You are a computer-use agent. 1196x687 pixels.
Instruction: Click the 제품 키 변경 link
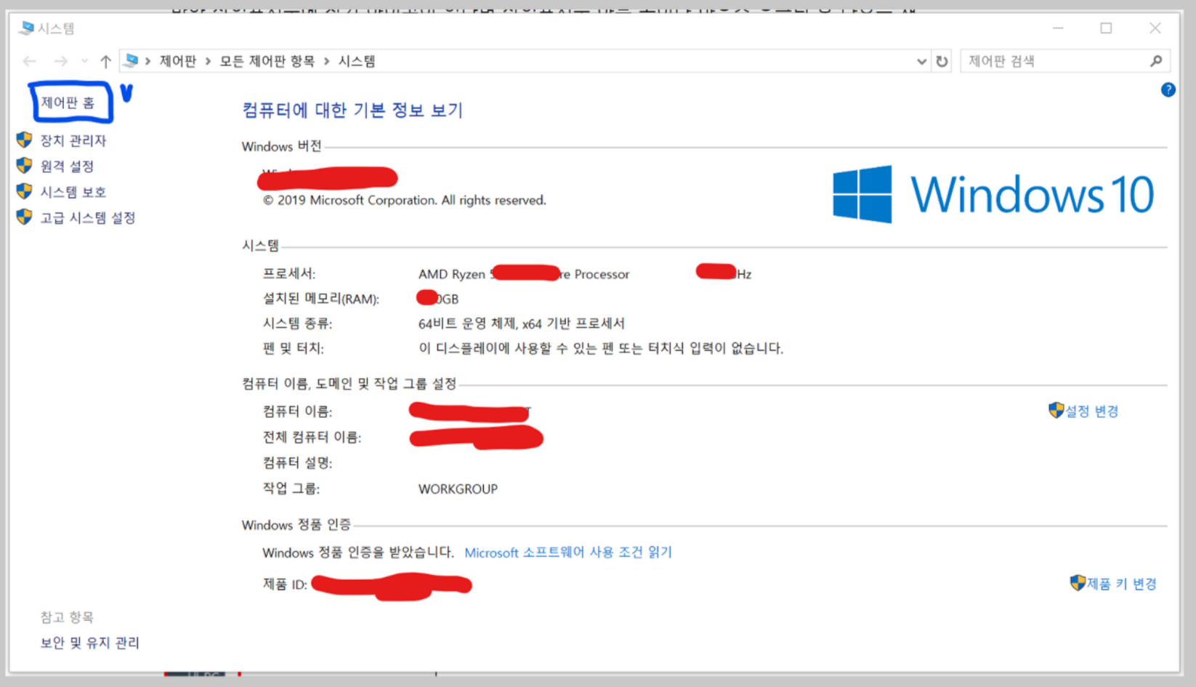1121,584
